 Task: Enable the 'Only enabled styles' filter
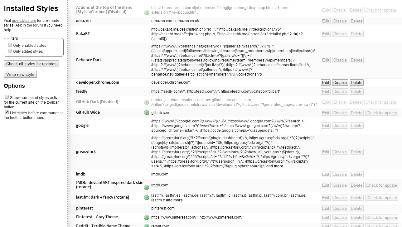coord(10,45)
